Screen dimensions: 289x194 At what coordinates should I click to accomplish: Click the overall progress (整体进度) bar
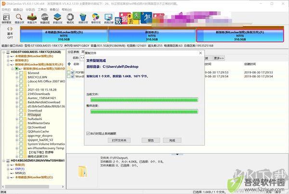coord(144,112)
